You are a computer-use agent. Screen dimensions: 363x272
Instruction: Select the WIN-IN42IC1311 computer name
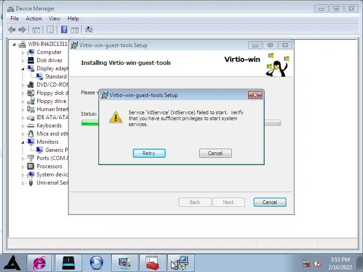click(x=48, y=44)
